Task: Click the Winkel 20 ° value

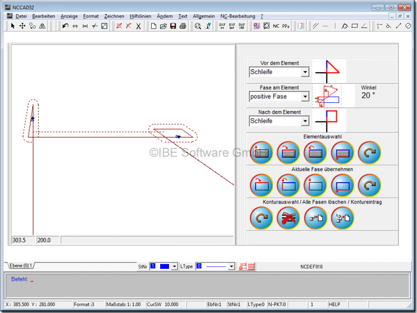Action: click(x=368, y=95)
